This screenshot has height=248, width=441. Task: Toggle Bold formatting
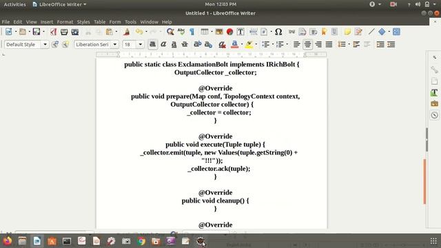(x=152, y=44)
